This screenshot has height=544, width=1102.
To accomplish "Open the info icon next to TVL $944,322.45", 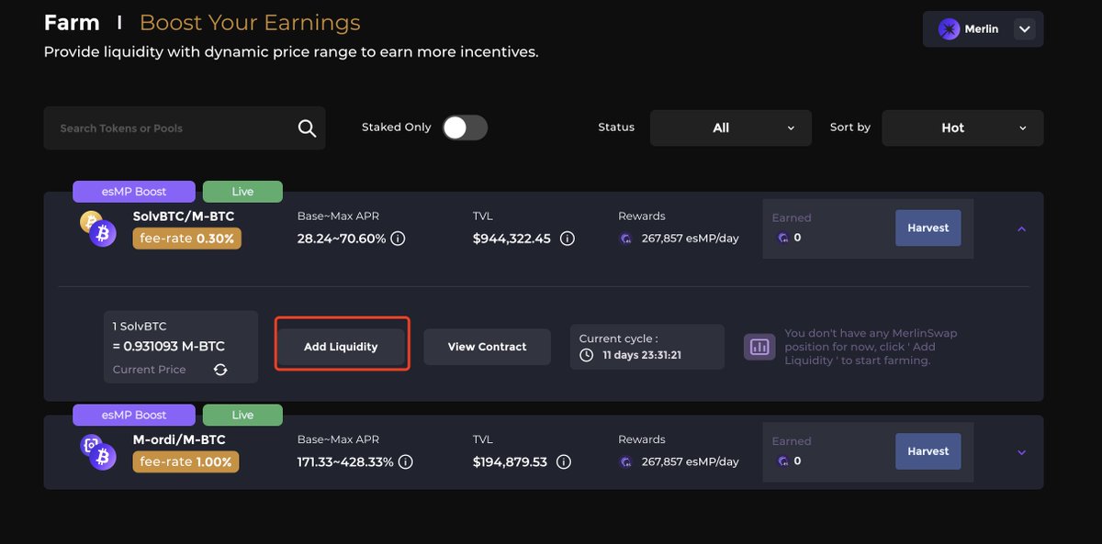I will pos(568,239).
